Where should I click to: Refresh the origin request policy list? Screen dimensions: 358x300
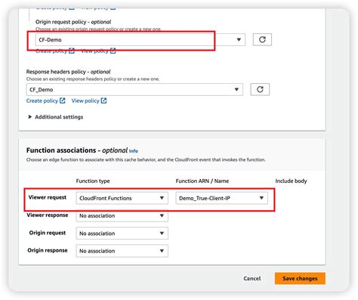(x=262, y=39)
